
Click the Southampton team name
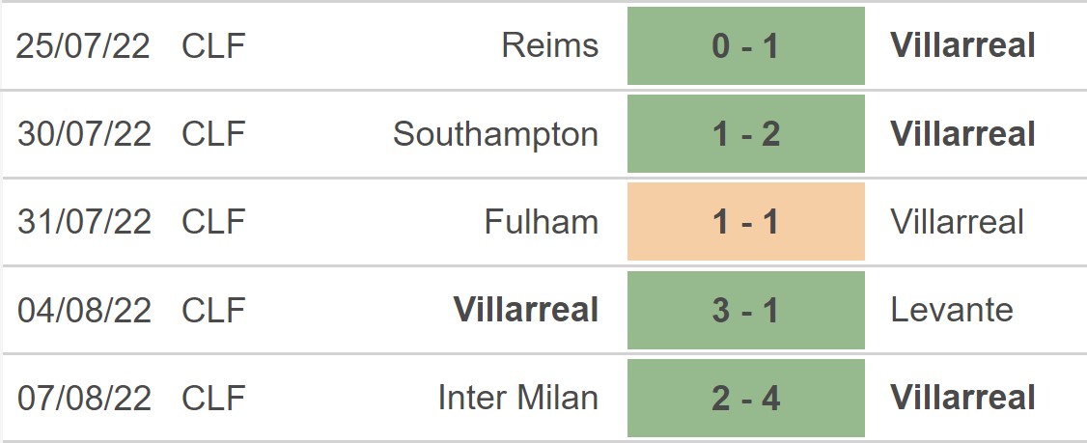495,134
